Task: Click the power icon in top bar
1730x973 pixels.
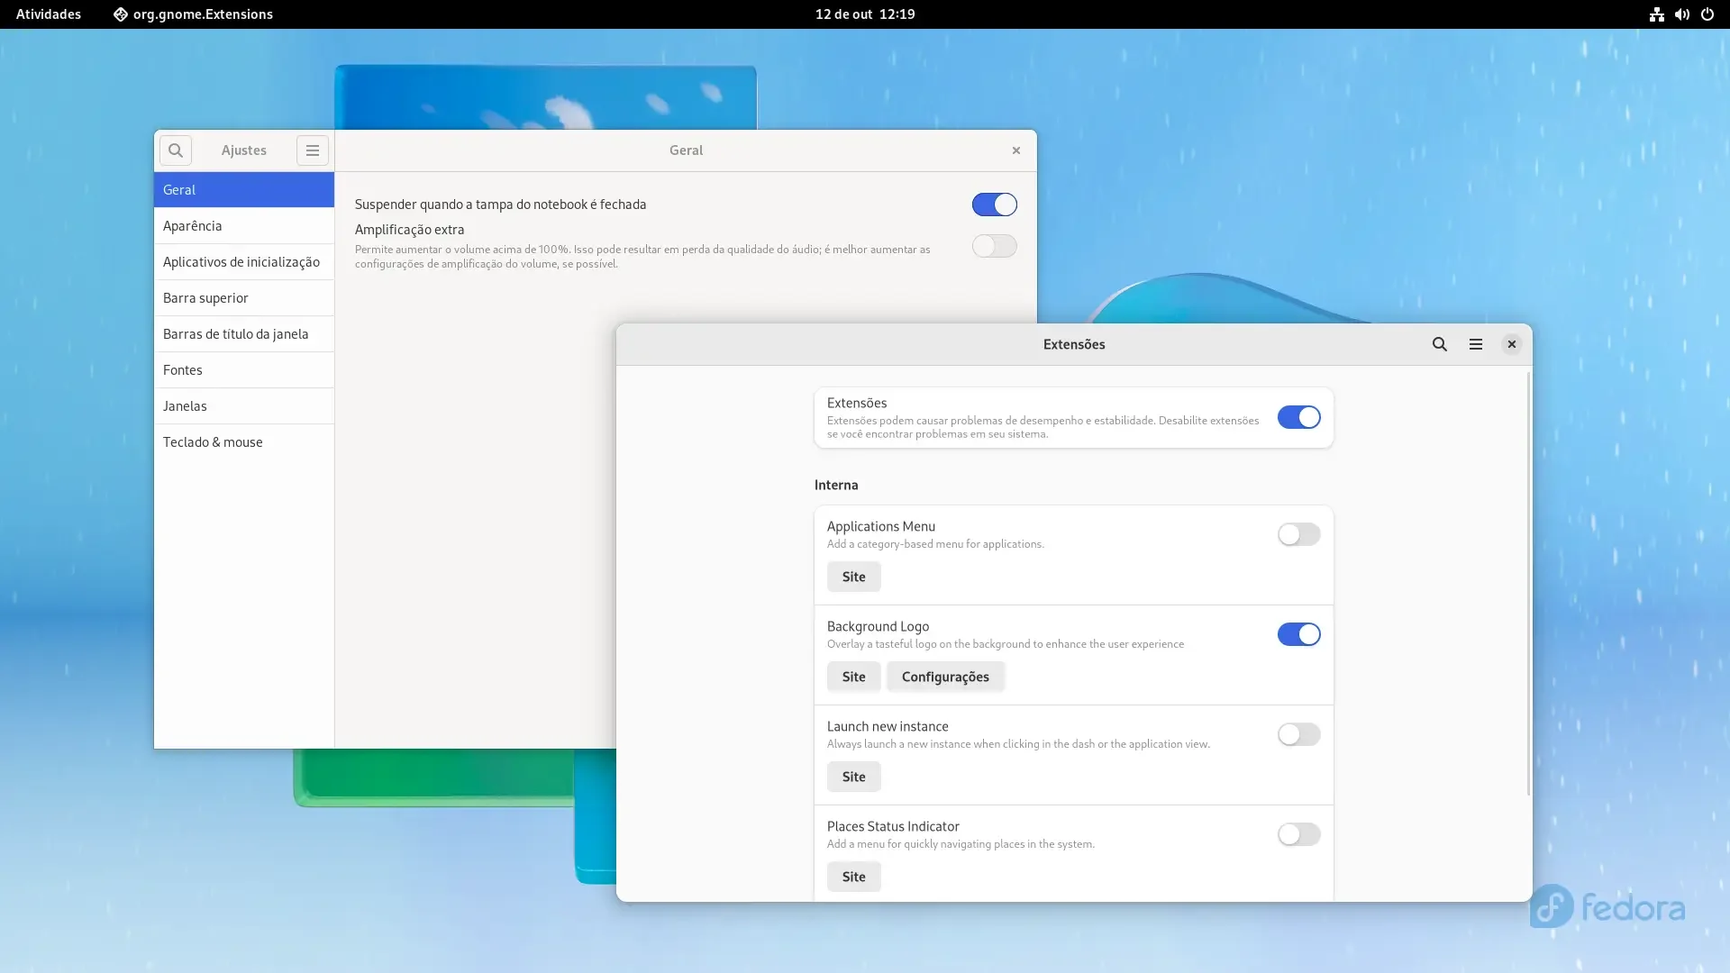Action: pos(1707,14)
